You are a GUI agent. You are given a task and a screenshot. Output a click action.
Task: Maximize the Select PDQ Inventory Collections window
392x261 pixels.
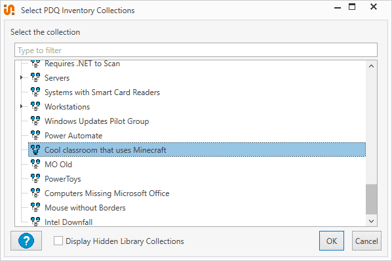point(352,7)
